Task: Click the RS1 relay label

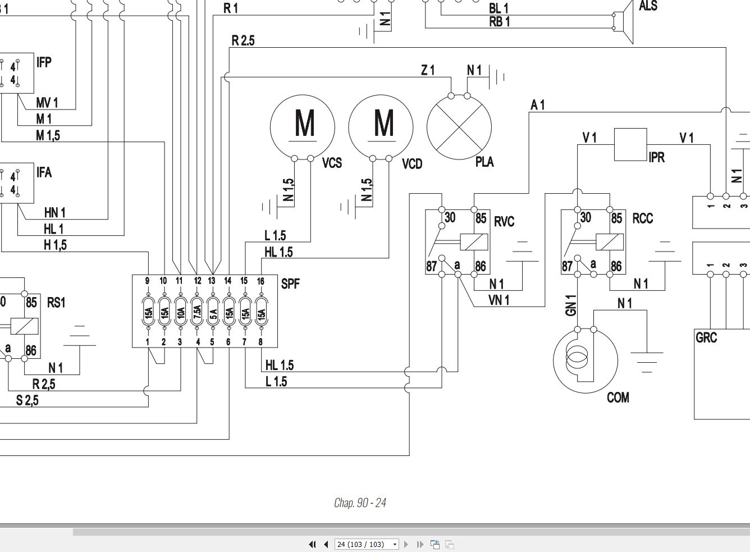Action: [56, 303]
